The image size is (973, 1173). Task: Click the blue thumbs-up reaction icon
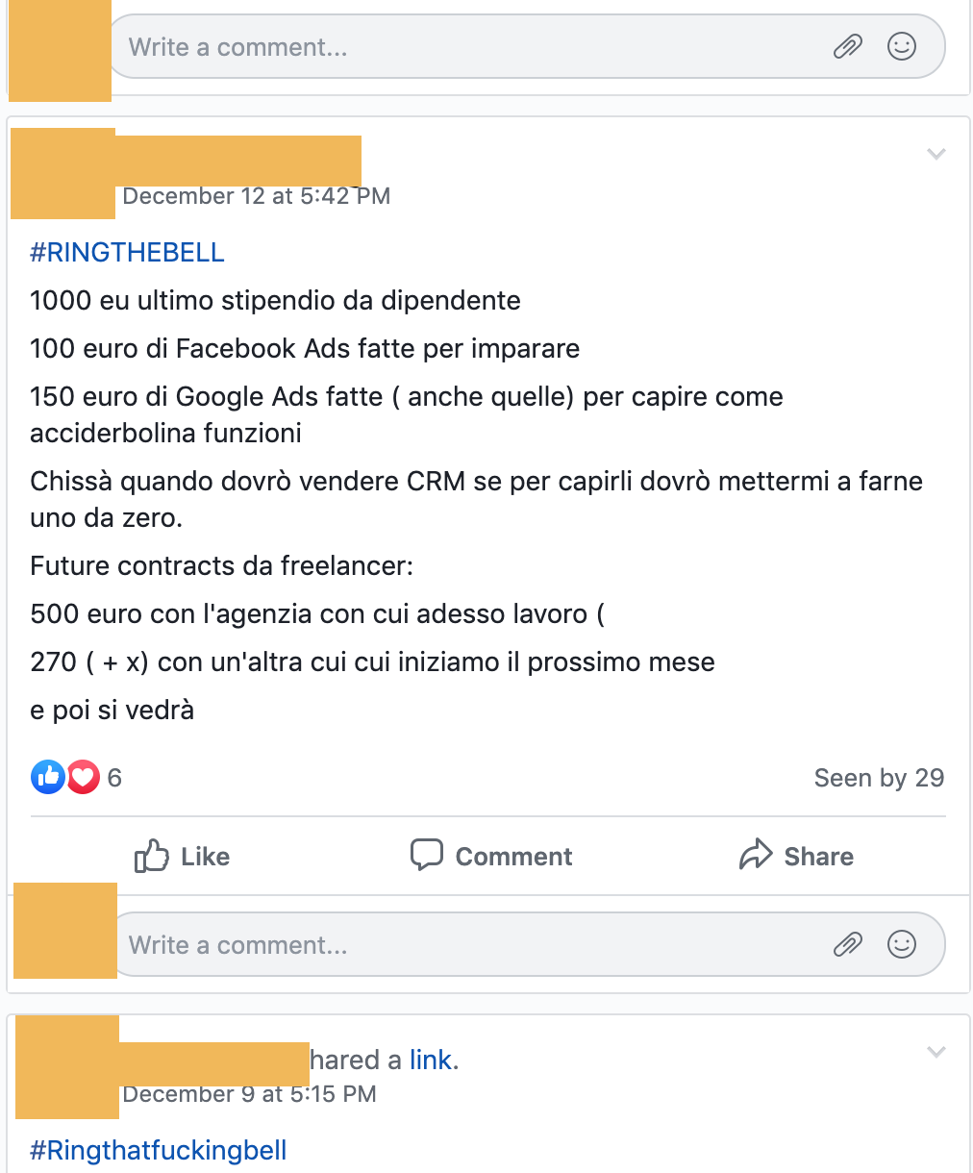tap(48, 777)
